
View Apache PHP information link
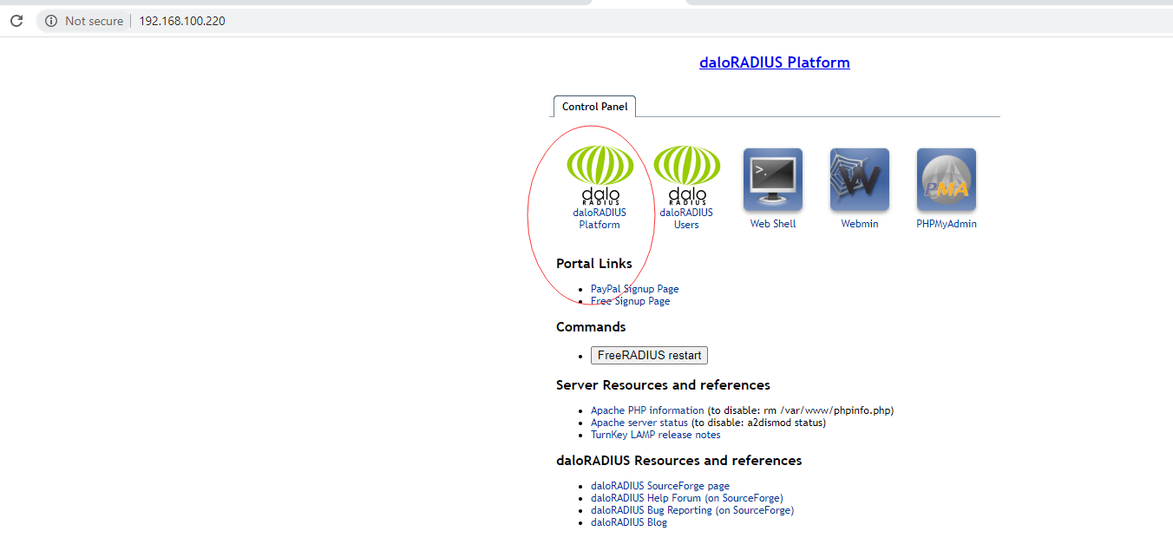[x=647, y=410]
